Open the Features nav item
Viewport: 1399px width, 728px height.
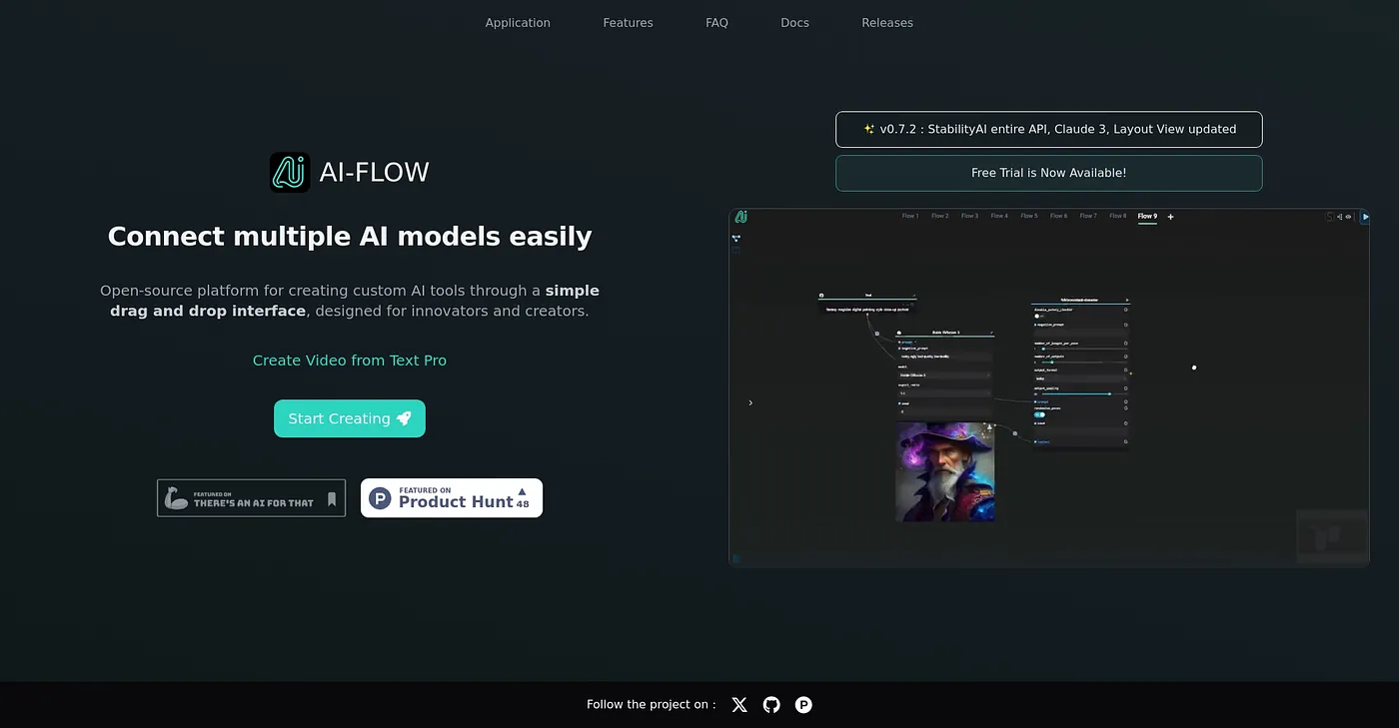pyautogui.click(x=628, y=23)
